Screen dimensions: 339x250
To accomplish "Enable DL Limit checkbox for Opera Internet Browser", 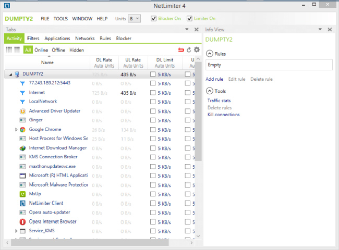I will pyautogui.click(x=153, y=222).
